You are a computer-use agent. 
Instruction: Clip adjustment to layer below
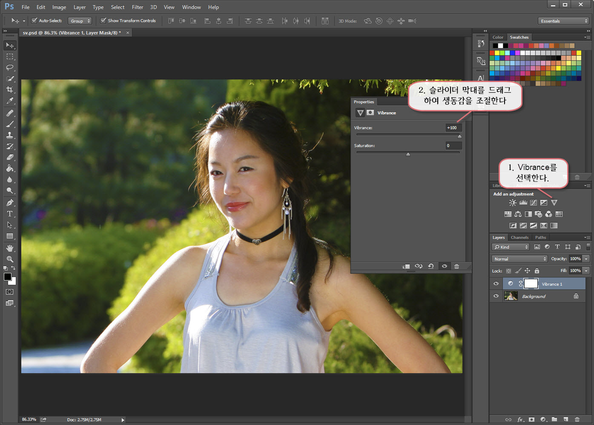406,266
